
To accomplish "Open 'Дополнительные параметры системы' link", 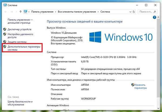I will click(24, 48).
